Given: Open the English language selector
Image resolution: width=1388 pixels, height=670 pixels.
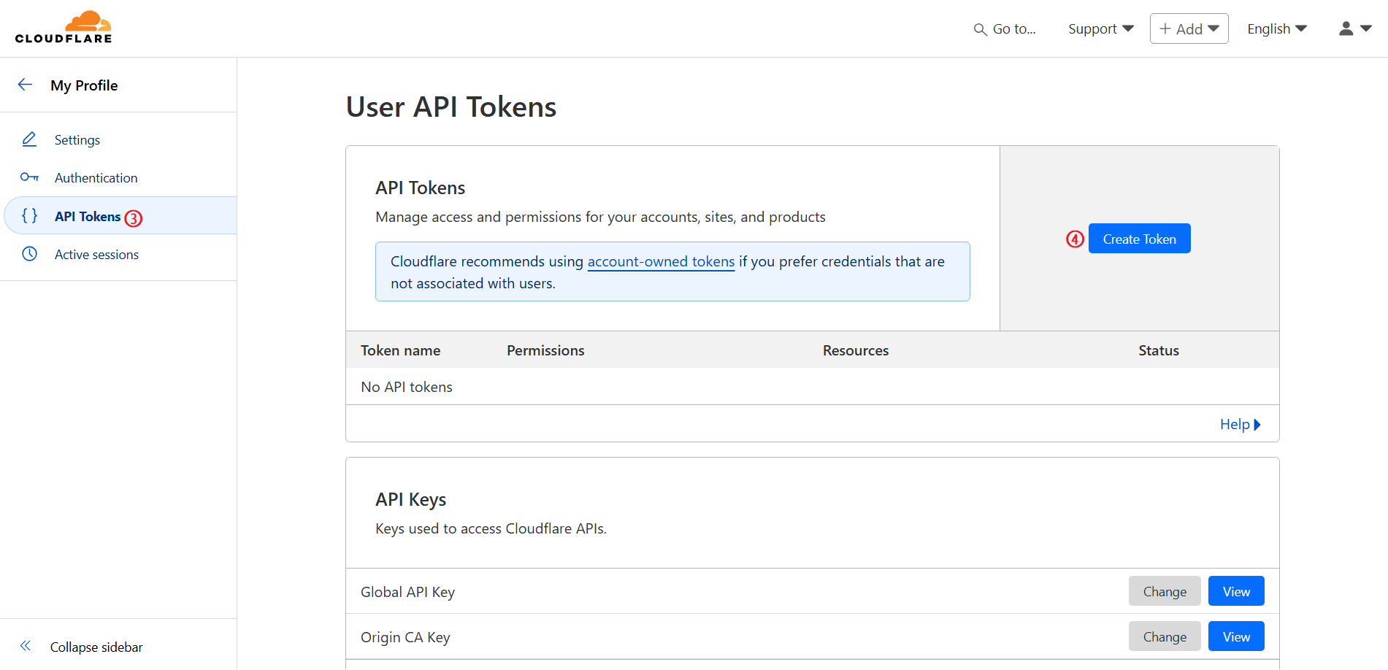Looking at the screenshot, I should click(1276, 28).
